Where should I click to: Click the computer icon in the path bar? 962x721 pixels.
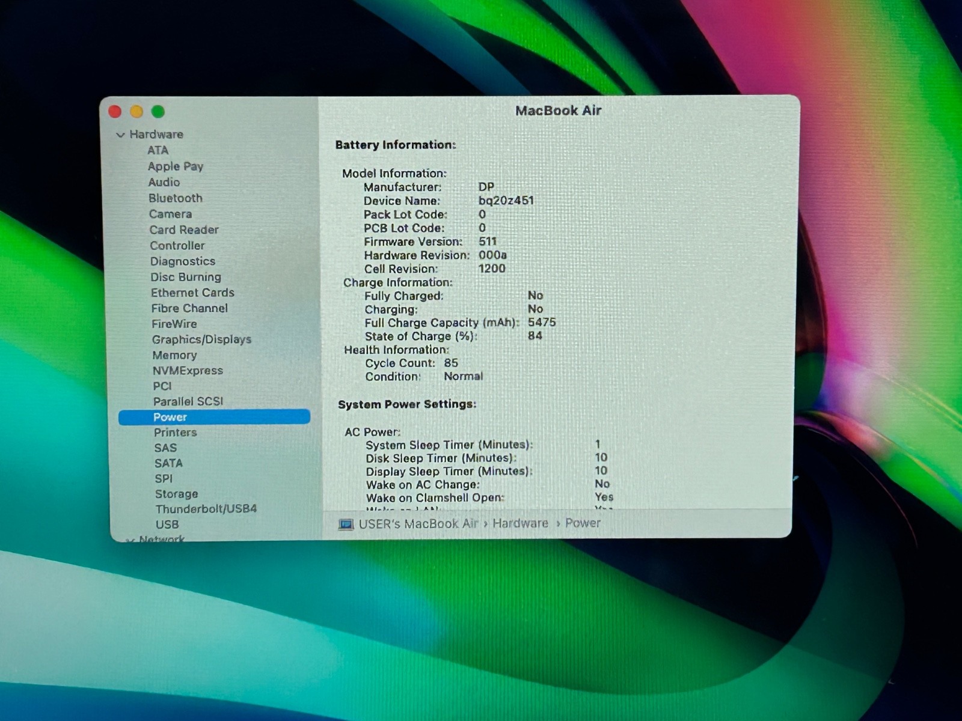coord(346,525)
